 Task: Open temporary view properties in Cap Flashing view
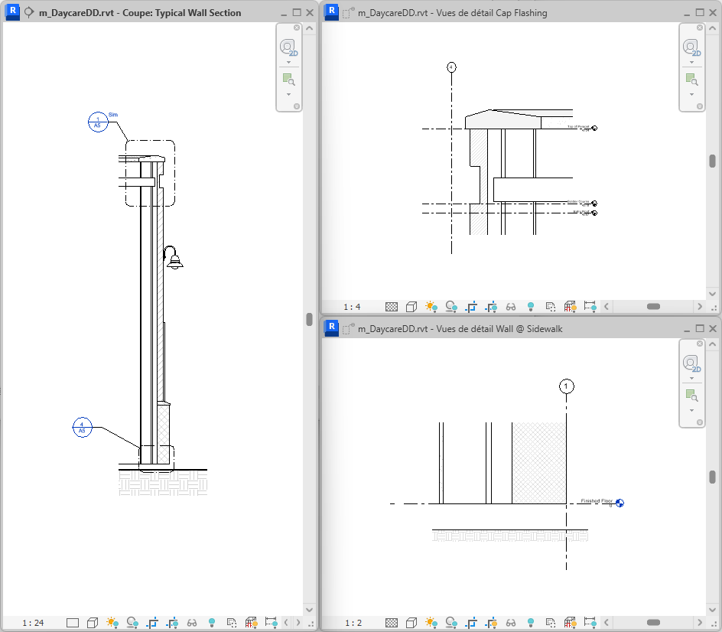[550, 307]
